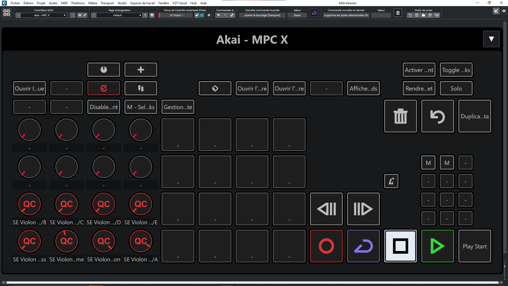Click the Loop cycle icon near Play
This screenshot has width=508, height=286.
[x=363, y=246]
